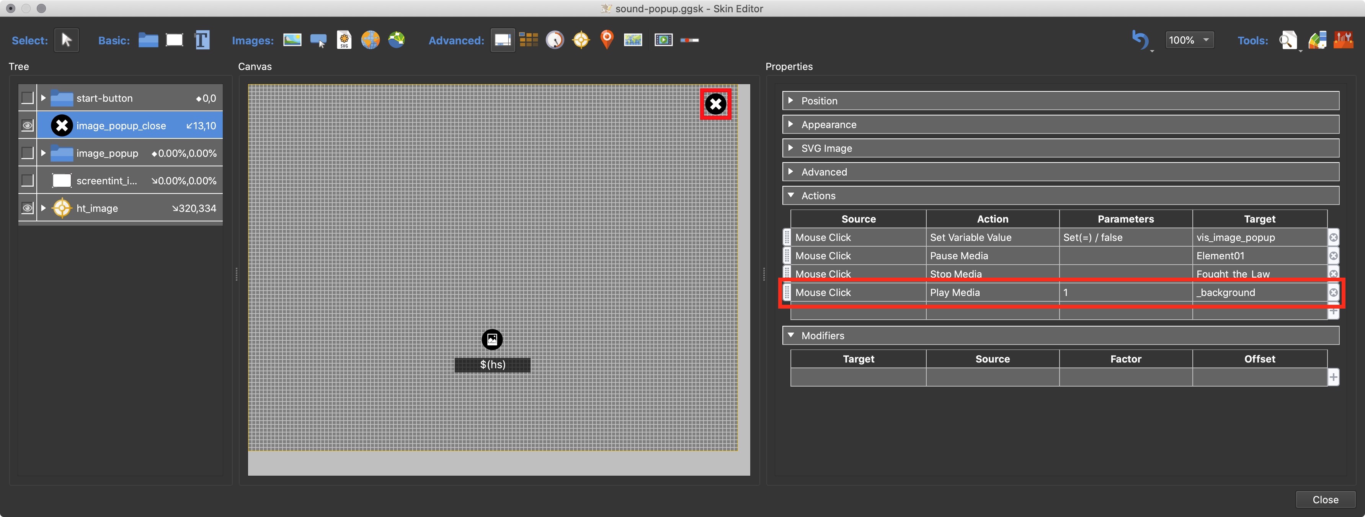Add a Button image element
The image size is (1365, 517).
coord(318,40)
